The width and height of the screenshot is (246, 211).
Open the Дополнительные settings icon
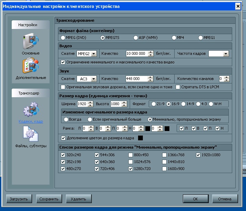click(31, 66)
